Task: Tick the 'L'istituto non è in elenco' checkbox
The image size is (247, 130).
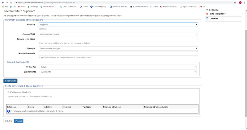Action: (x=9, y=92)
